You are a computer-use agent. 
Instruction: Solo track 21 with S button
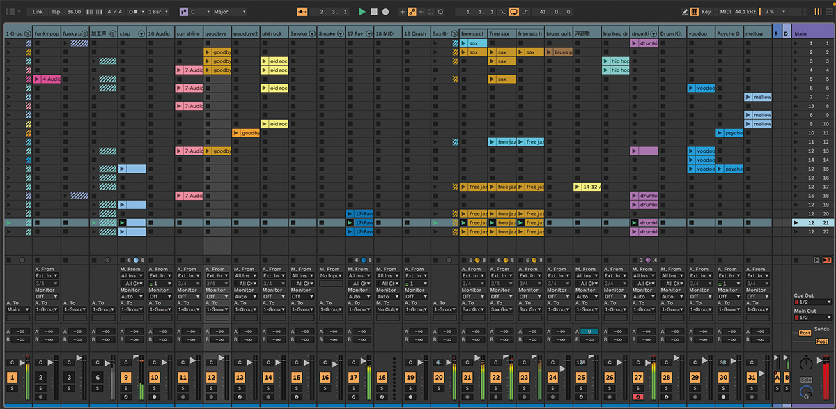pos(467,387)
